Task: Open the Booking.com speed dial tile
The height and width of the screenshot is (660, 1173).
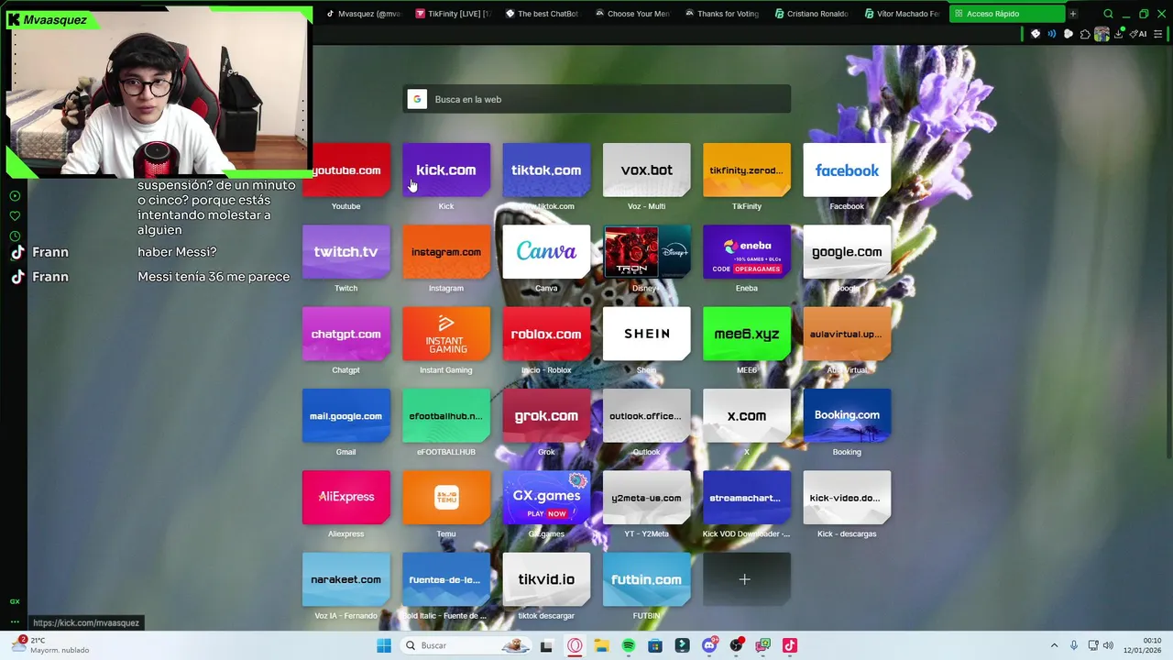Action: click(x=847, y=416)
